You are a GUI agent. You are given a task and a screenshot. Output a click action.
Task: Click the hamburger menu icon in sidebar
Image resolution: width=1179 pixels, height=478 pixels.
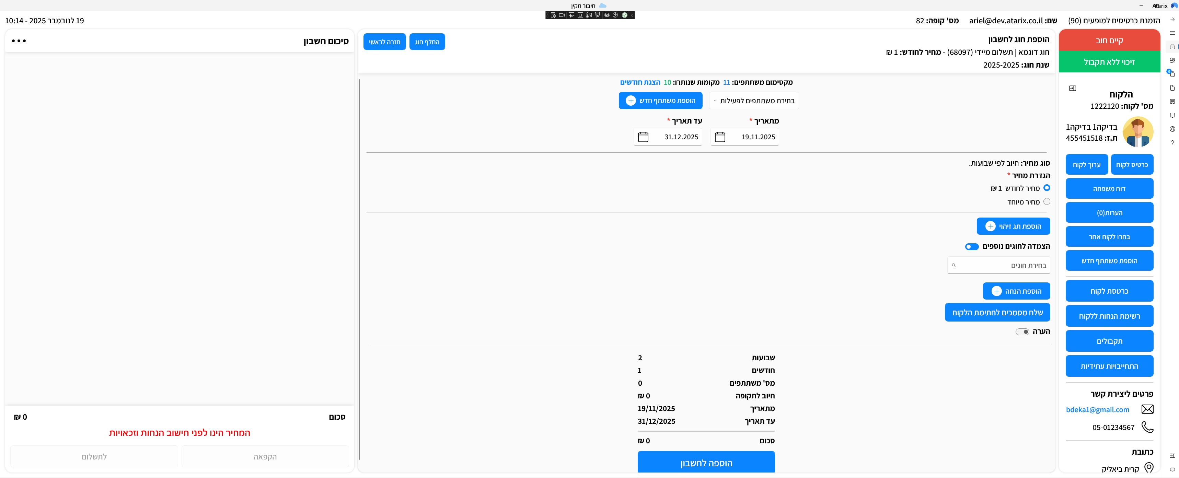1172,33
